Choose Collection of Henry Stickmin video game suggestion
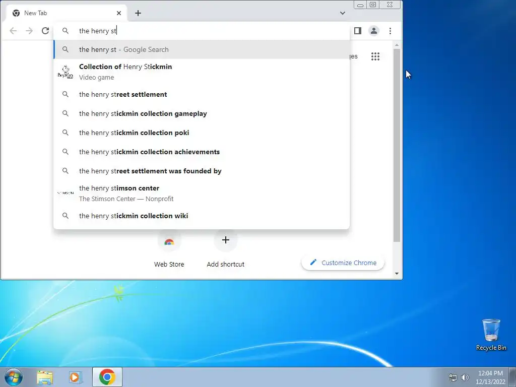This screenshot has width=516, height=387. [202, 72]
